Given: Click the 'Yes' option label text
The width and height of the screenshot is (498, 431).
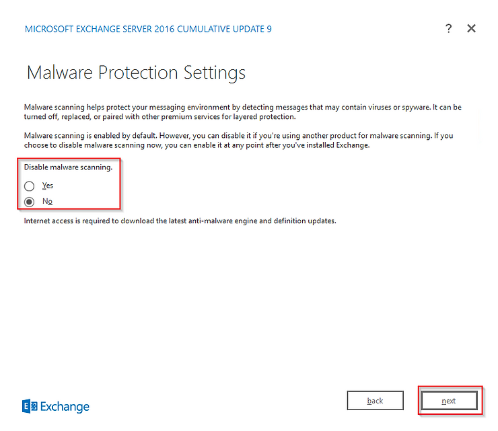Looking at the screenshot, I should coord(47,186).
